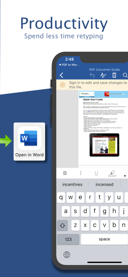Tap the w key
This screenshot has height=277, width=128.
(x=71, y=197)
